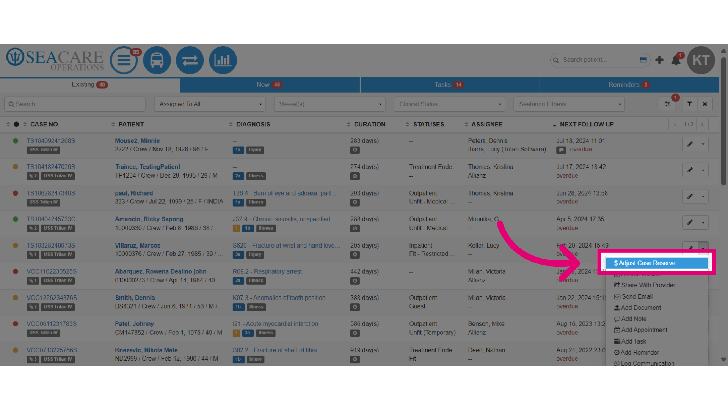Toggle the status dot column header
Viewport: 728px width, 410px height.
pos(16,125)
